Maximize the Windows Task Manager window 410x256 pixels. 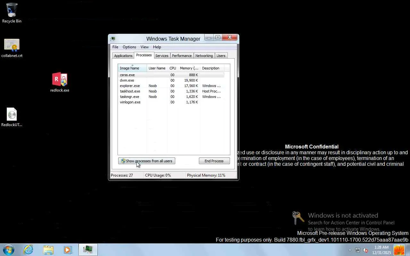pos(218,38)
